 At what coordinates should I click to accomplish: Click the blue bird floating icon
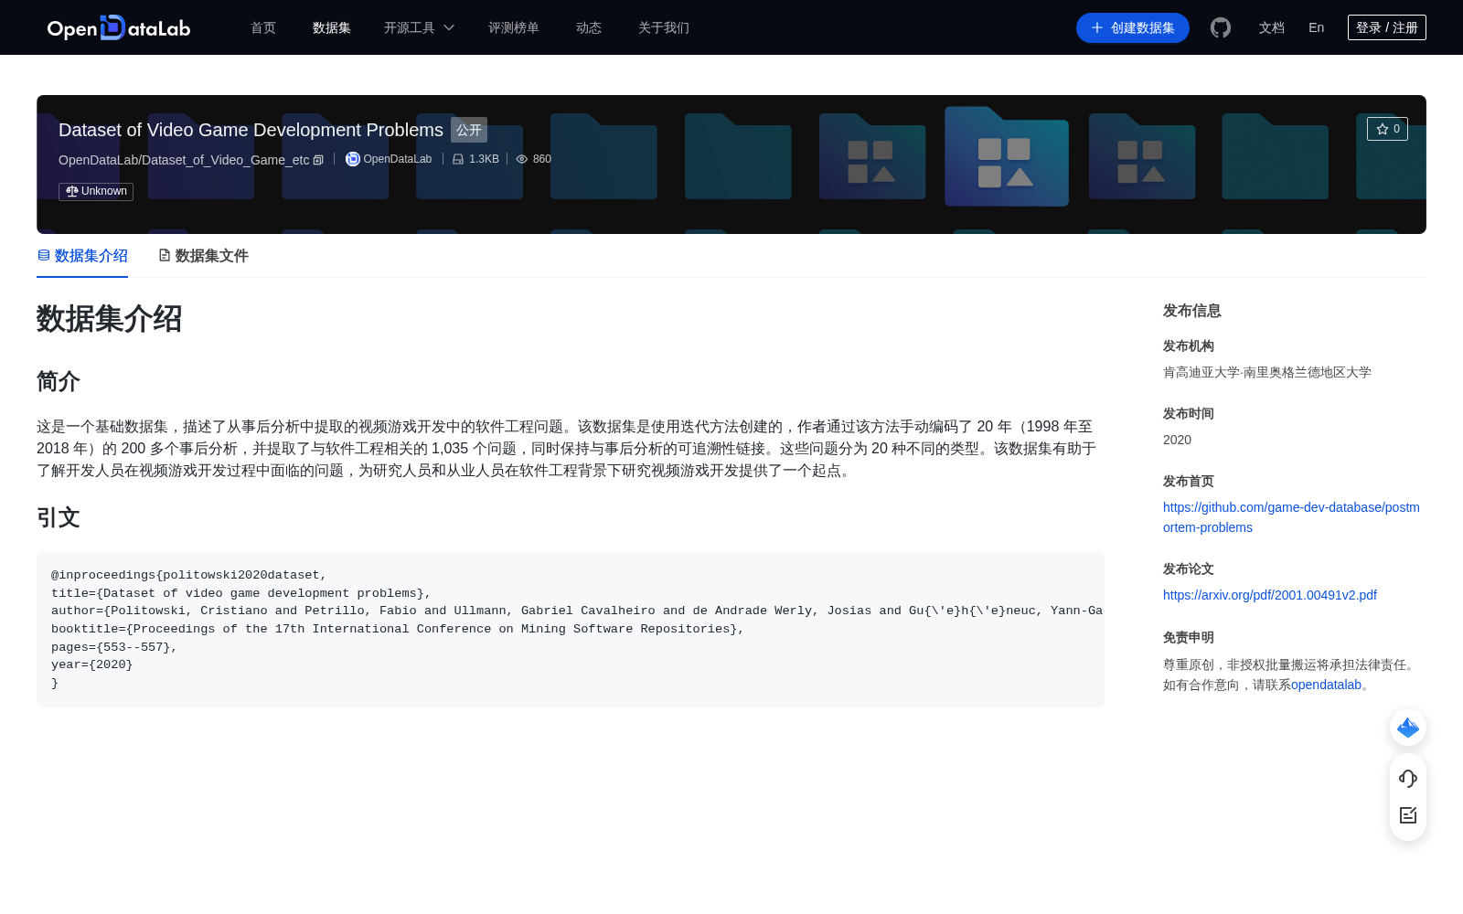pyautogui.click(x=1408, y=728)
